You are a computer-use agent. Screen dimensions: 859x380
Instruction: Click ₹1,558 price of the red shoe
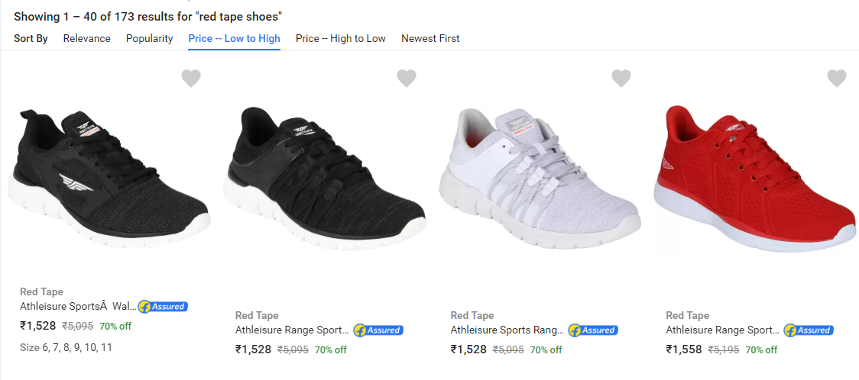682,349
